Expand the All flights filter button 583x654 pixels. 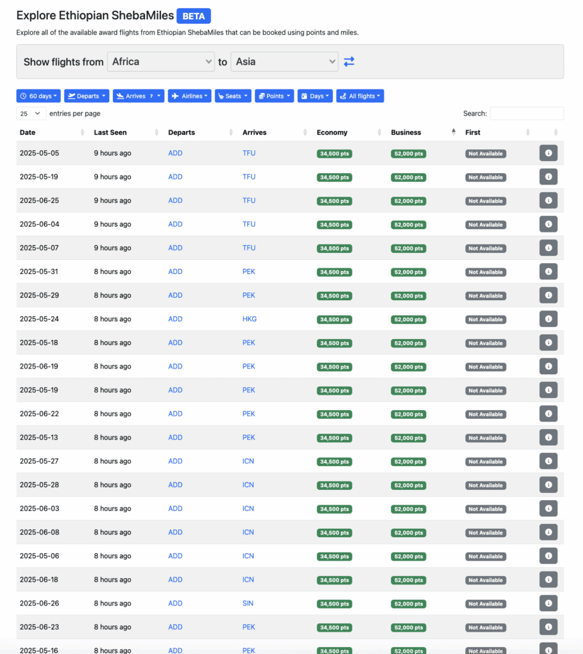point(360,96)
